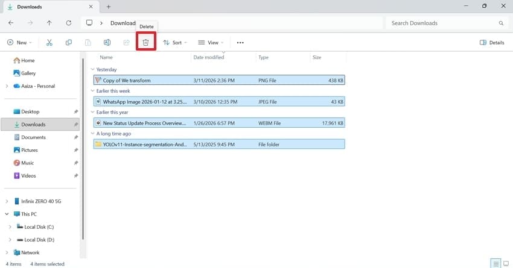
Task: Open the View dropdown menu
Action: pyautogui.click(x=211, y=42)
